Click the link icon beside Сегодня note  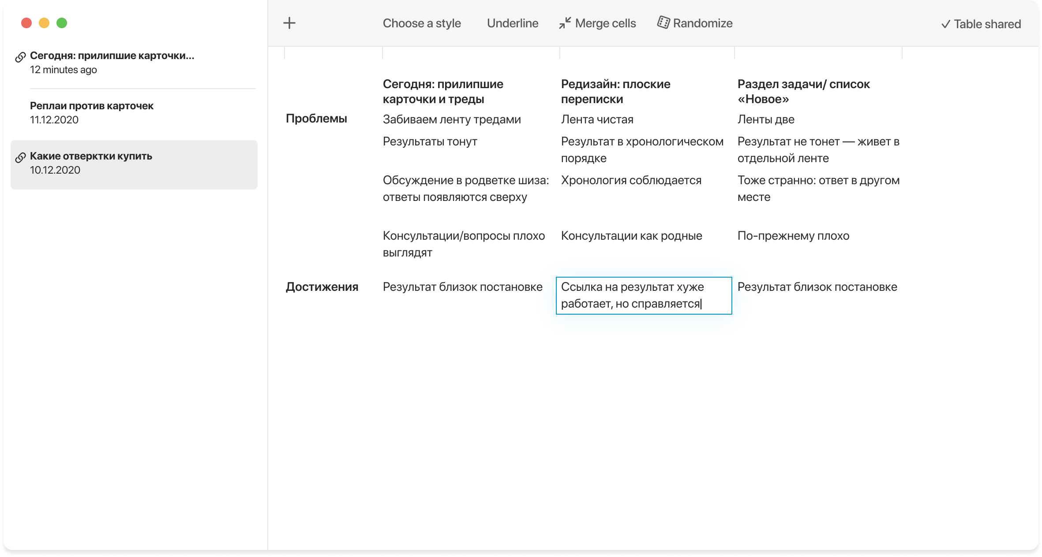pyautogui.click(x=20, y=57)
